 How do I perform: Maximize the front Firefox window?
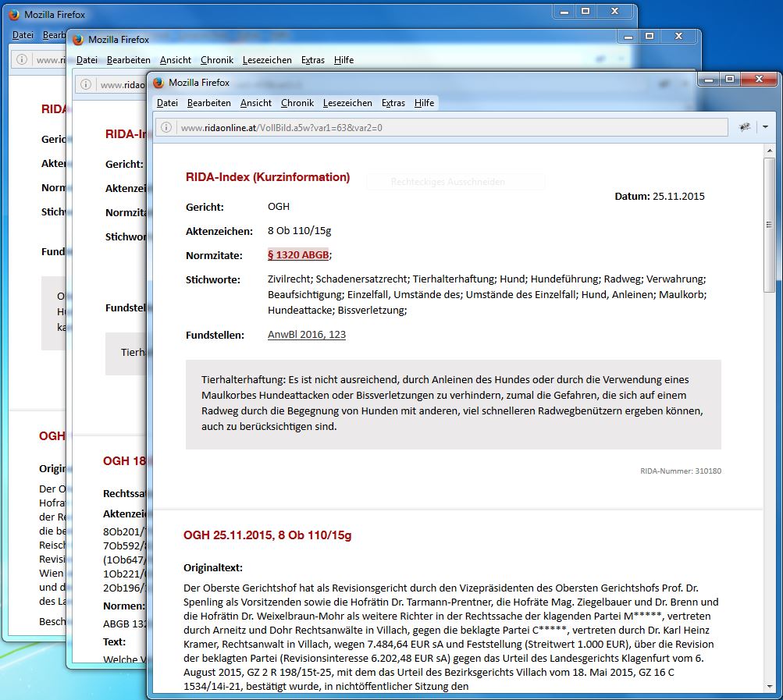(x=730, y=80)
